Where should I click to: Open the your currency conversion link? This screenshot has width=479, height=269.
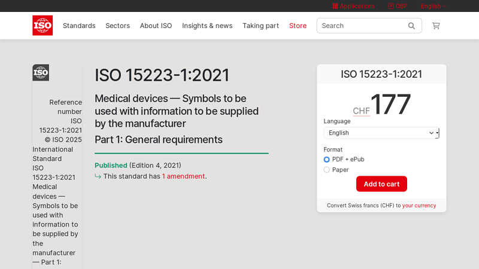coord(419,206)
